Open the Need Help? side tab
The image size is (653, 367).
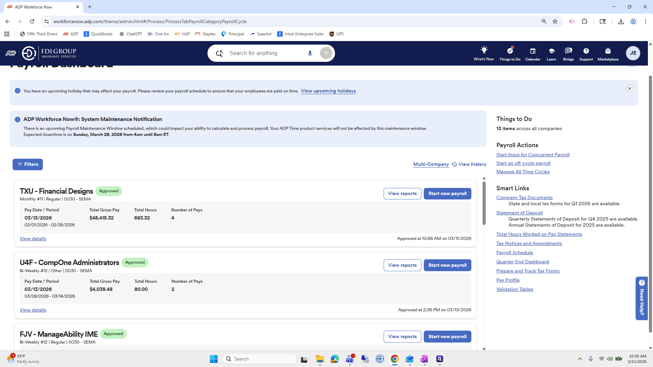coord(641,298)
